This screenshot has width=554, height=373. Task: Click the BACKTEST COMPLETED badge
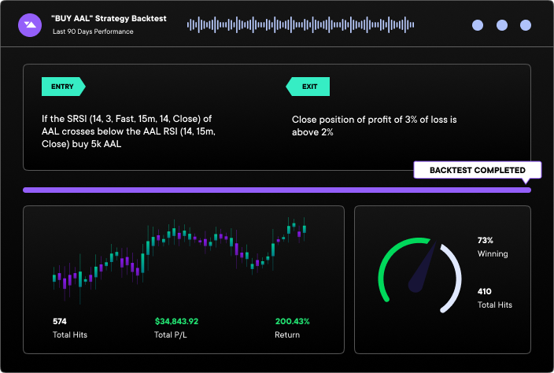tap(477, 170)
